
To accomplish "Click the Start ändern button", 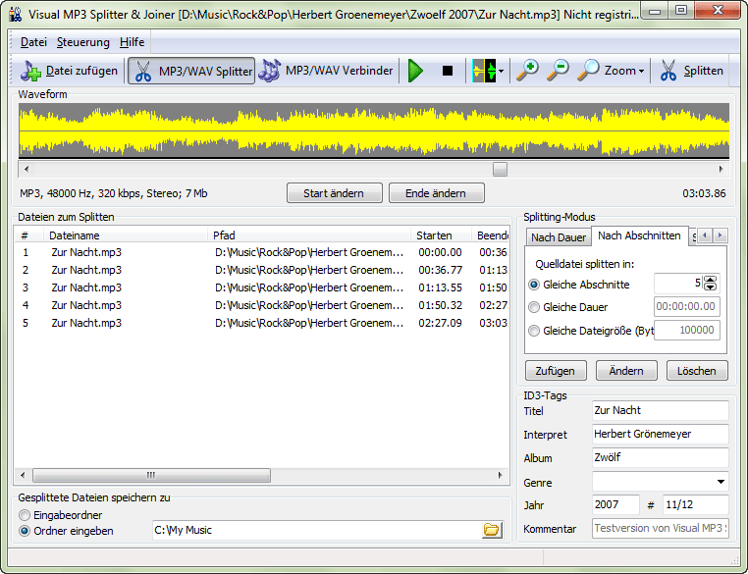I will 334,193.
